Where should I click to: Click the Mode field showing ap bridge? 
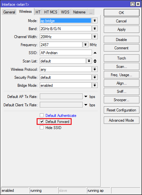coord(66,20)
